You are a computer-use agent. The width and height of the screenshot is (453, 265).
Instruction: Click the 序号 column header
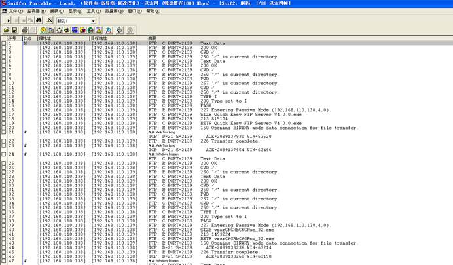click(14, 38)
